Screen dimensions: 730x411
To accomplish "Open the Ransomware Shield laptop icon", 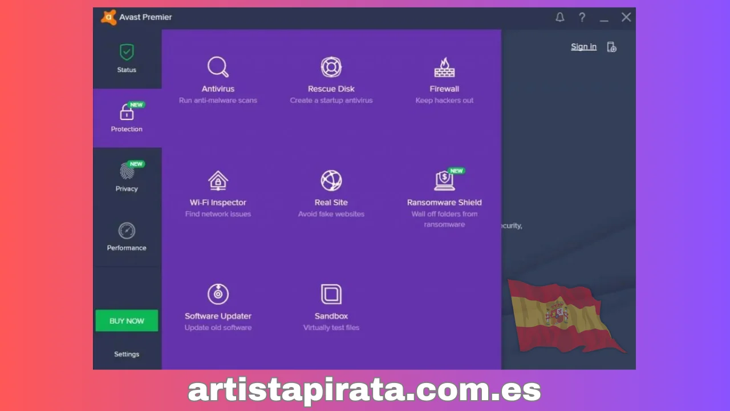I will coord(444,181).
